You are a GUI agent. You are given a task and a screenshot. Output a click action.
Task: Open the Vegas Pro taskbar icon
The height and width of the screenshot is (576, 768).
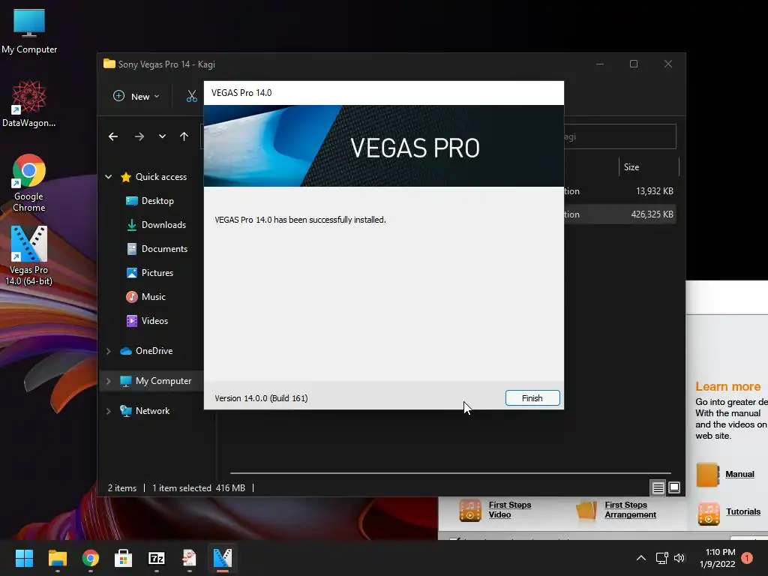(223, 558)
